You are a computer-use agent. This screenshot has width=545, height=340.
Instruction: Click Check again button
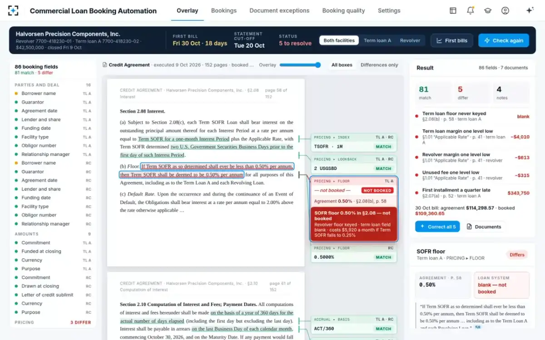pyautogui.click(x=504, y=40)
